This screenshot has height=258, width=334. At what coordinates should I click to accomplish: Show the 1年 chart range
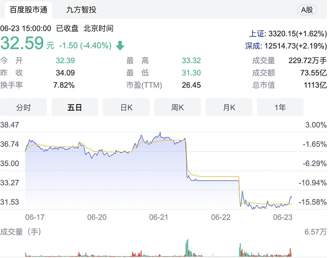[280, 107]
